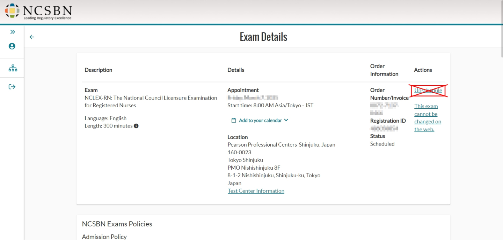This screenshot has height=240, width=503.
Task: Click the exam length info icon
Action: coord(136,126)
